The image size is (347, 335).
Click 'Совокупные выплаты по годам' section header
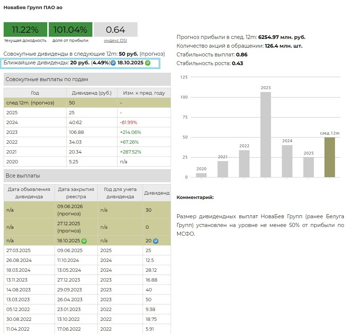87,79
